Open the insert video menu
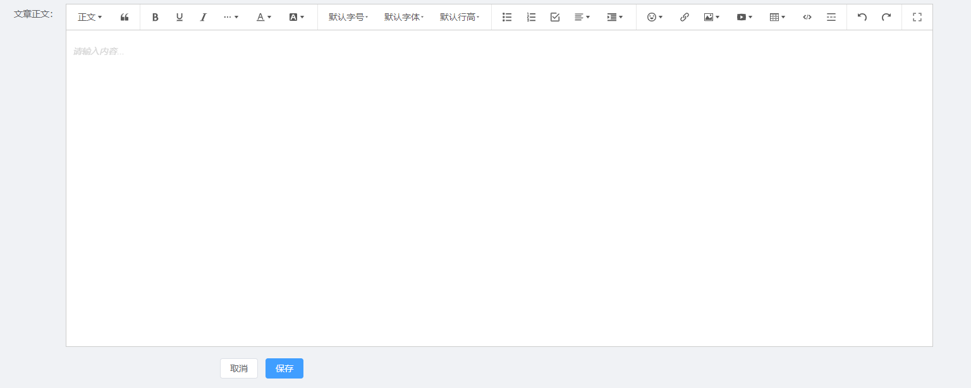 (x=745, y=17)
